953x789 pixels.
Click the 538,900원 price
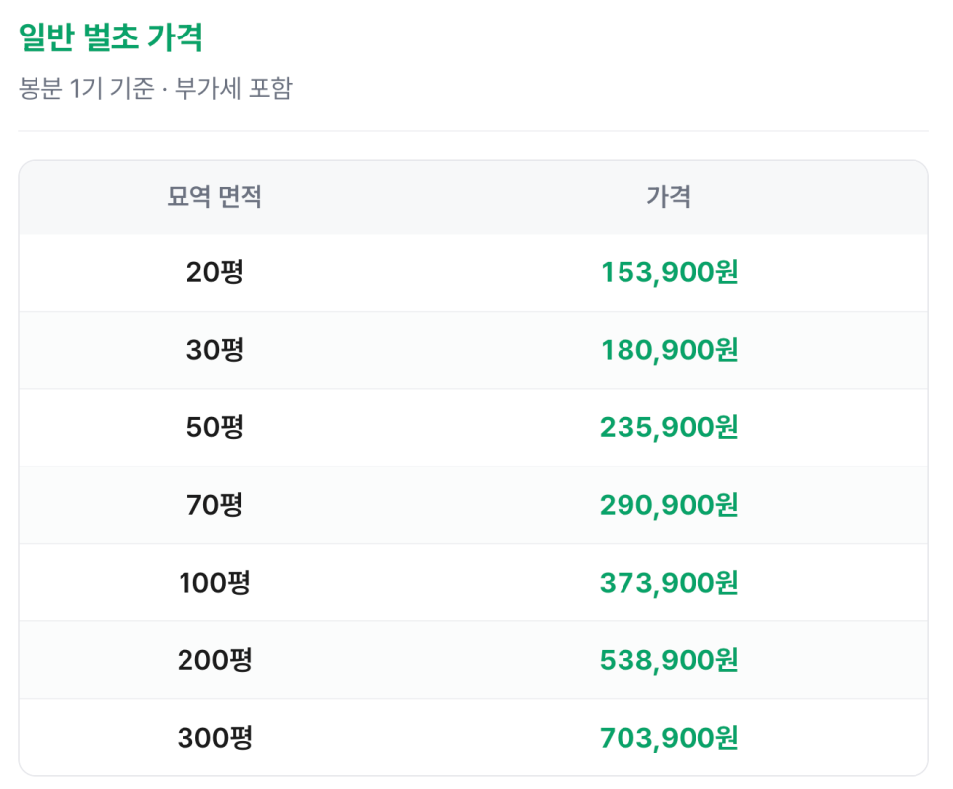669,660
